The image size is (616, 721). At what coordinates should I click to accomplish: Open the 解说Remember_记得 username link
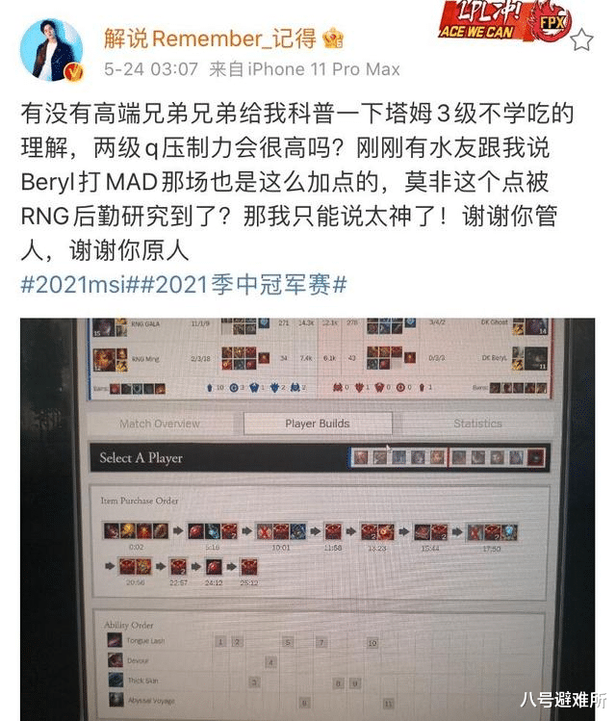pyautogui.click(x=210, y=39)
